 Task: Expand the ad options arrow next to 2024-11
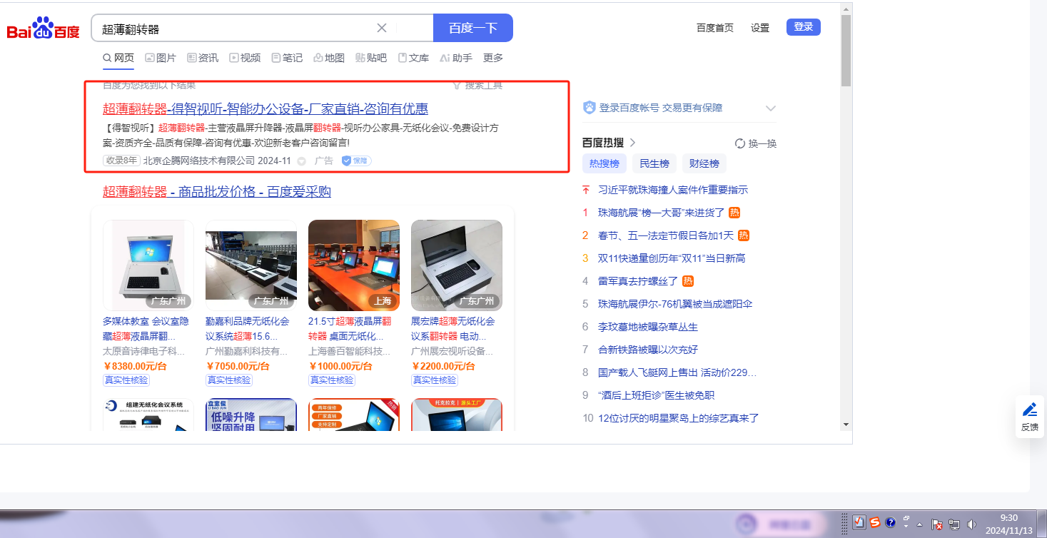[301, 161]
